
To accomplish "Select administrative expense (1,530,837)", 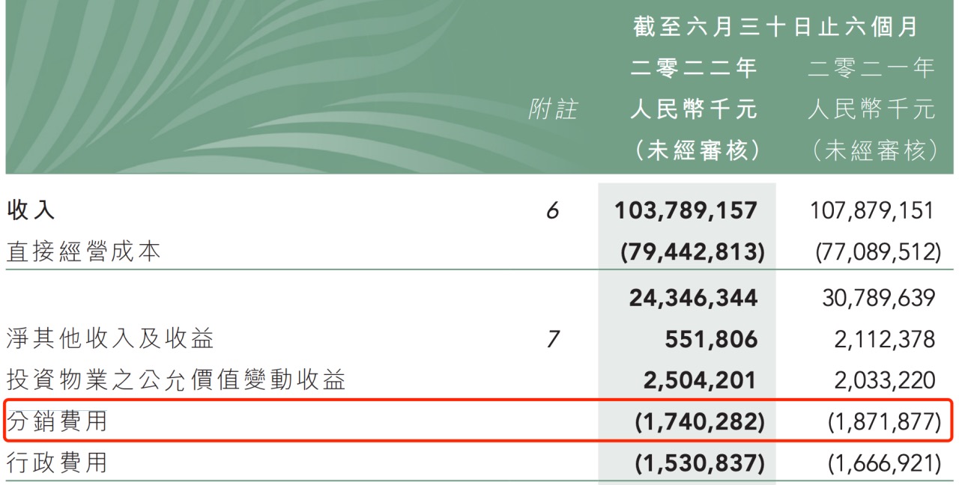I will pyautogui.click(x=699, y=464).
